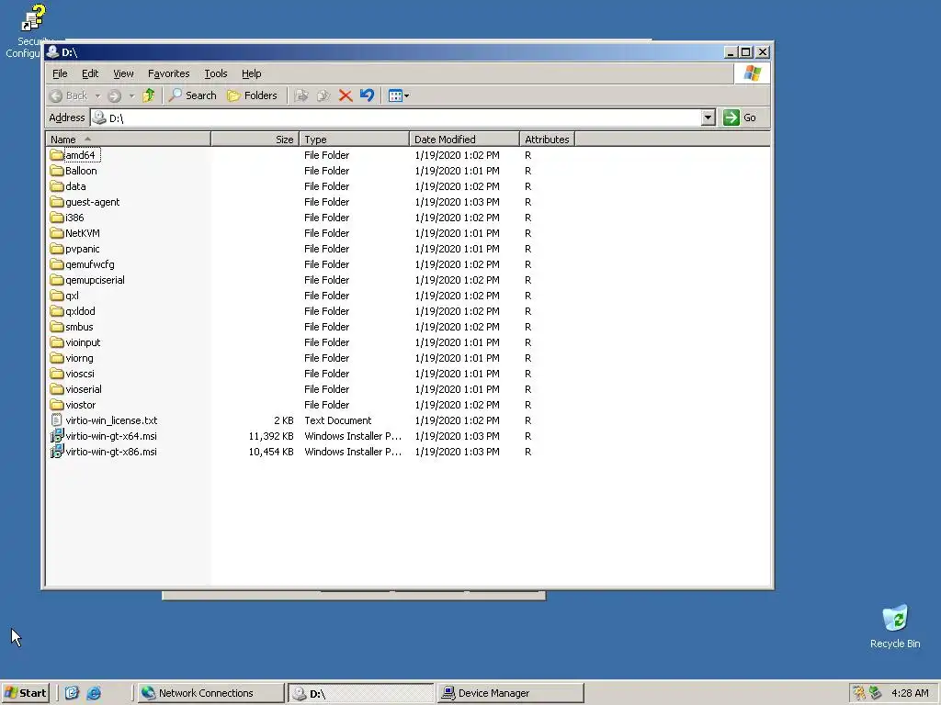941x705 pixels.
Task: Click the D:\ window title bar icon
Action: 52,52
